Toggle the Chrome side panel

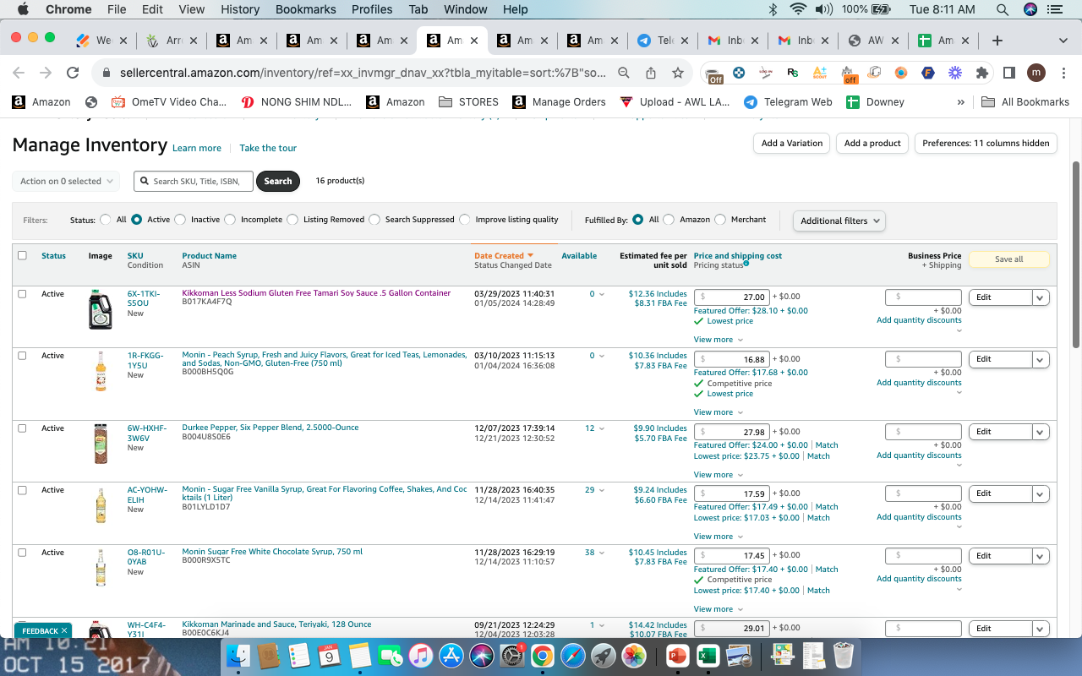coord(1008,73)
